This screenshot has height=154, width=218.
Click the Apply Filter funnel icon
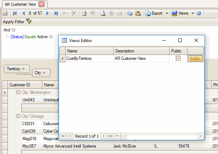point(29,22)
